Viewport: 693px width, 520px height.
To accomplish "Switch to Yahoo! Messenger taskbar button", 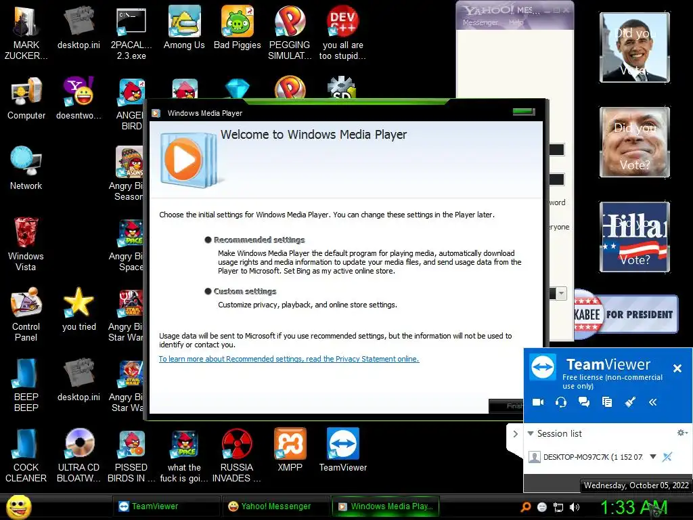I will point(276,506).
